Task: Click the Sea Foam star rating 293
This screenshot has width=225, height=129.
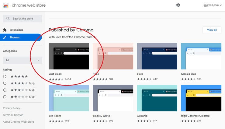Action: click(59, 121)
